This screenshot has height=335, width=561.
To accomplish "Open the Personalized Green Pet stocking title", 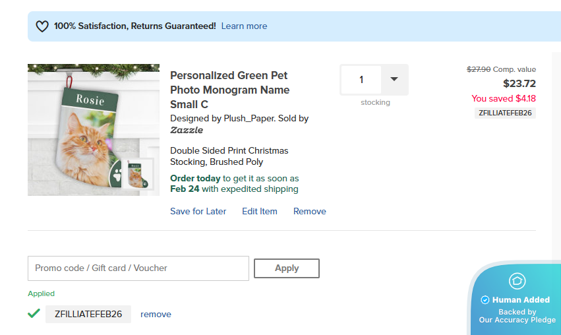I will coord(229,90).
